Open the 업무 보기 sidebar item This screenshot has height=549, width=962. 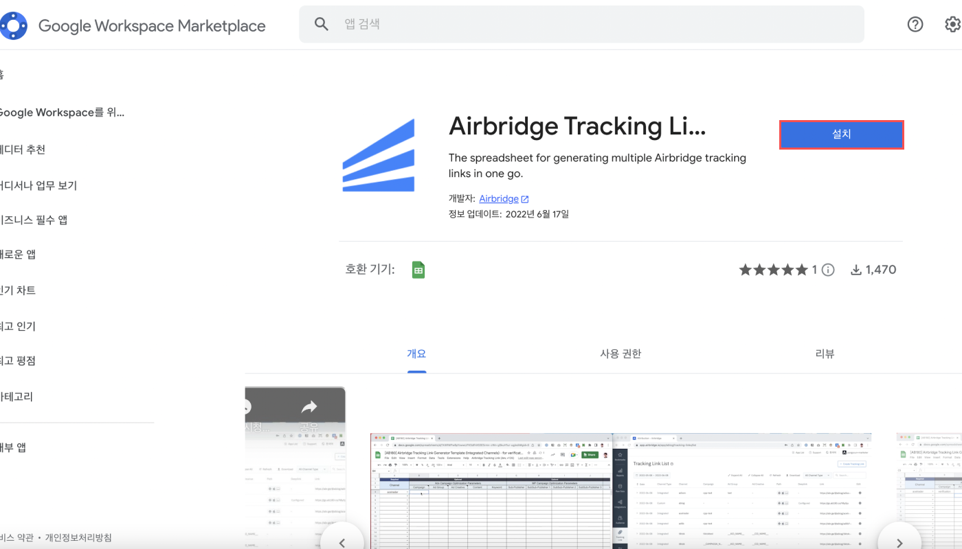click(38, 185)
